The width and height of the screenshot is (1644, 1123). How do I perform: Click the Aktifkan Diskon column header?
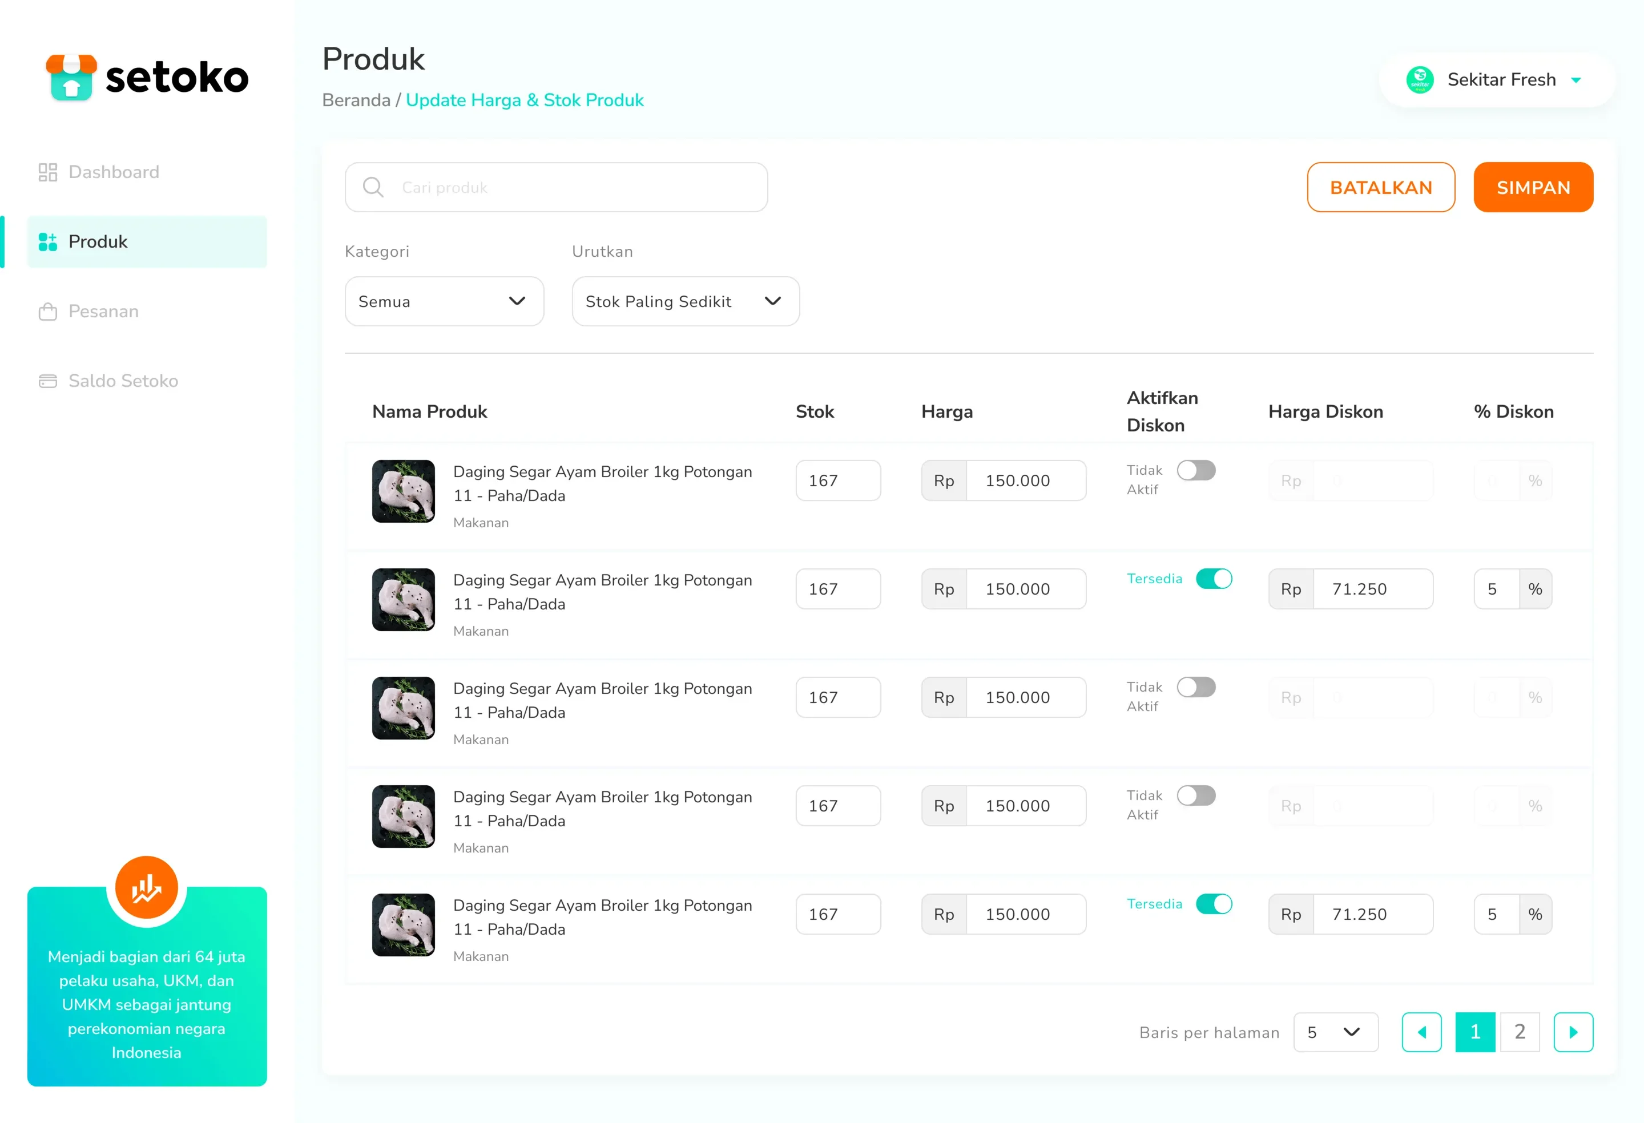(1162, 411)
